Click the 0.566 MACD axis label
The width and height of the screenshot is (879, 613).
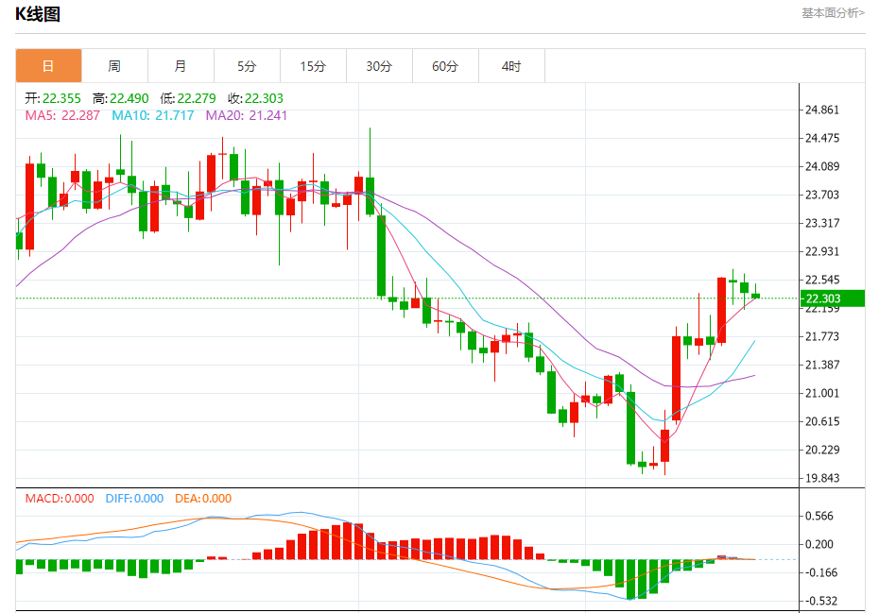(819, 516)
